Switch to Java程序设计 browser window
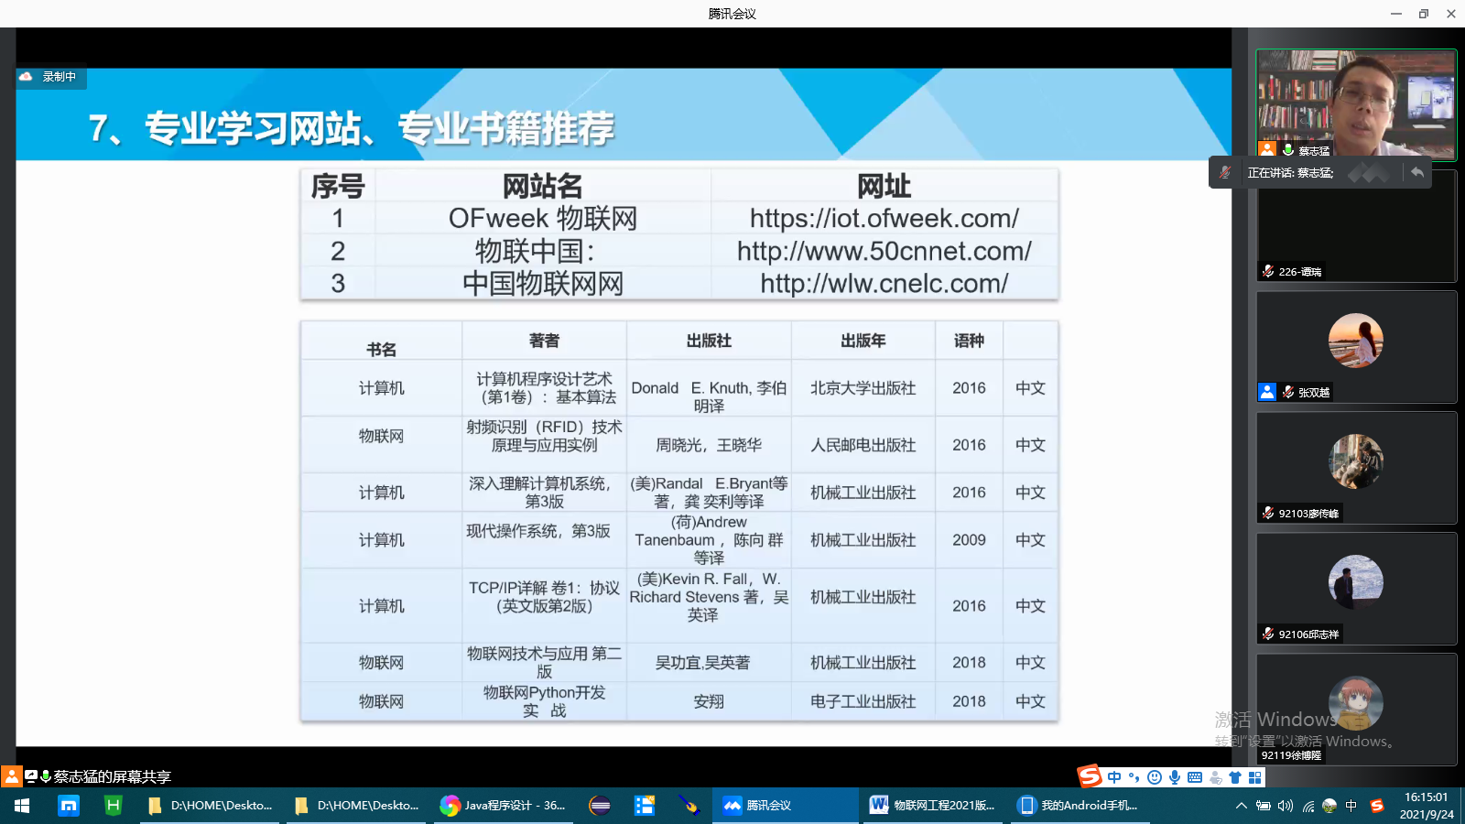Image resolution: width=1465 pixels, height=824 pixels. (504, 806)
